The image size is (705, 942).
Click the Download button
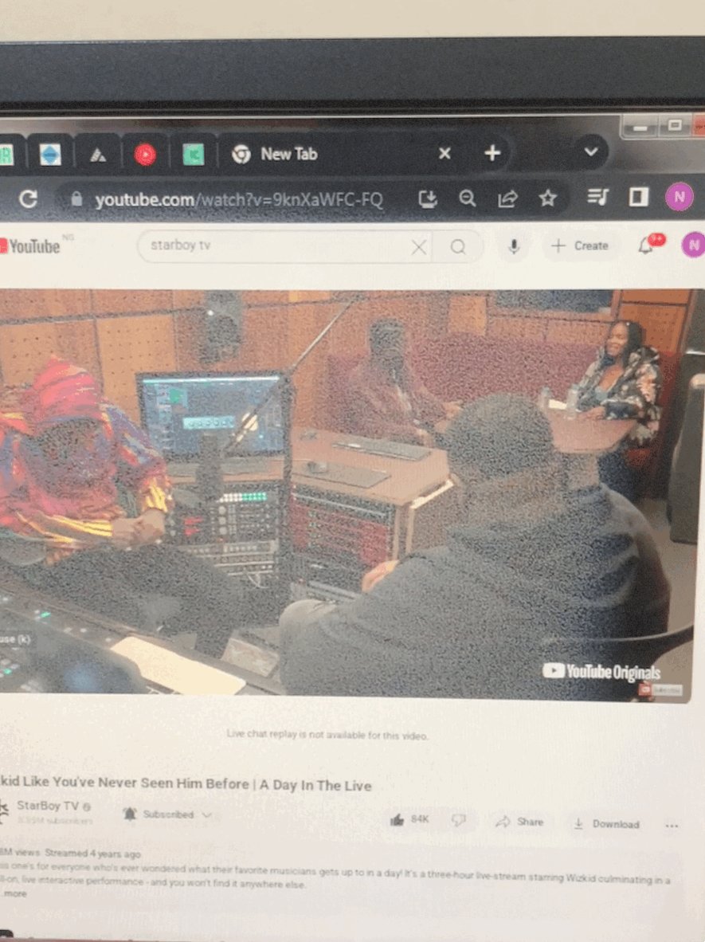(606, 823)
